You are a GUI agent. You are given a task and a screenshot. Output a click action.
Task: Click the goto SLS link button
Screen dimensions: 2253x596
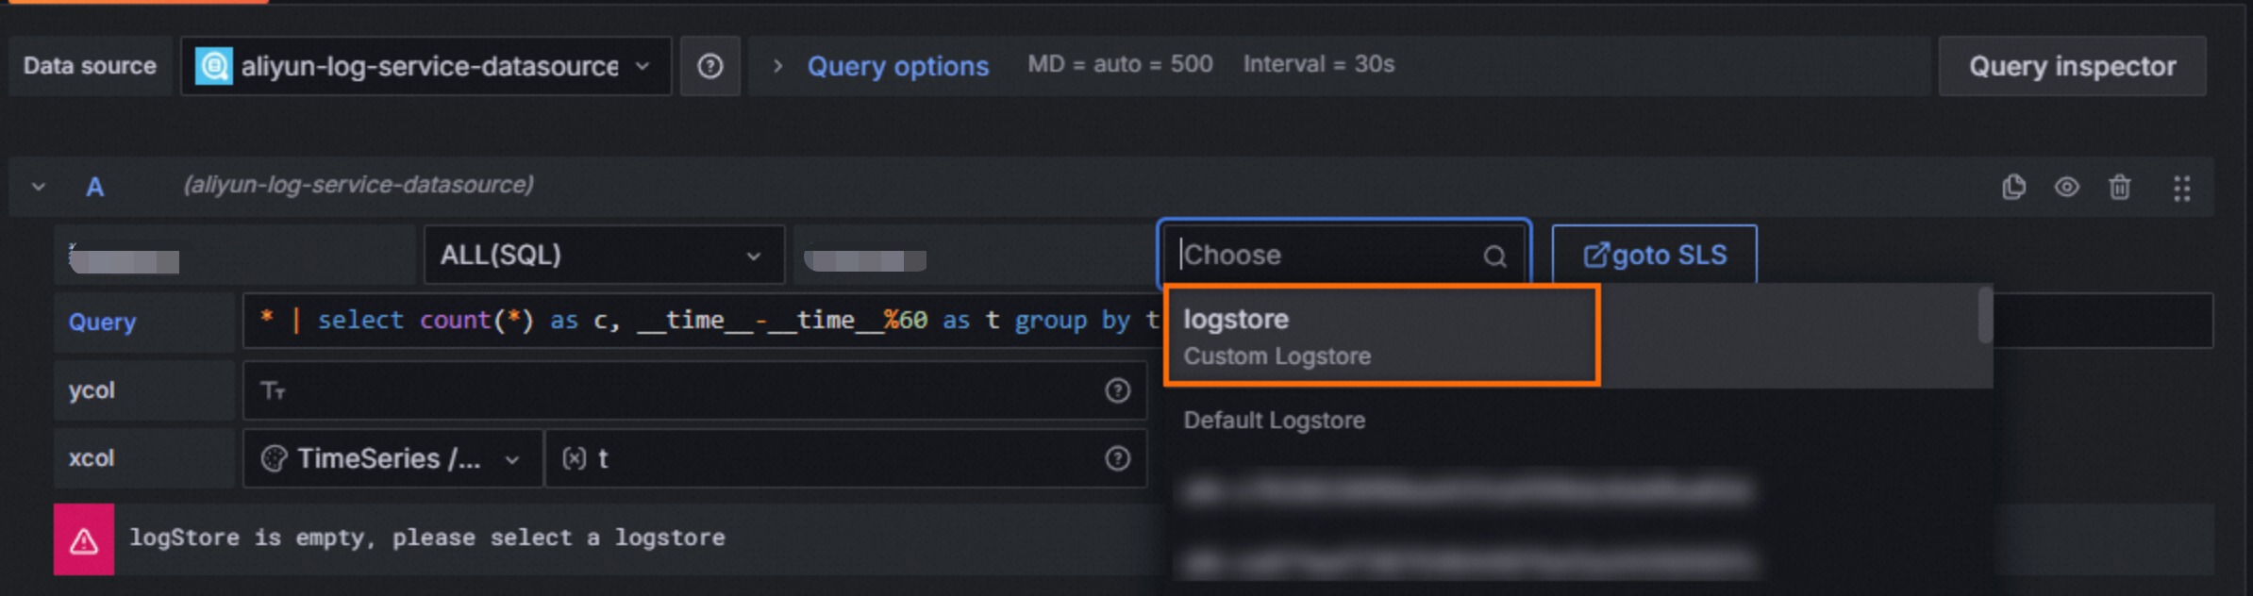(x=1654, y=255)
